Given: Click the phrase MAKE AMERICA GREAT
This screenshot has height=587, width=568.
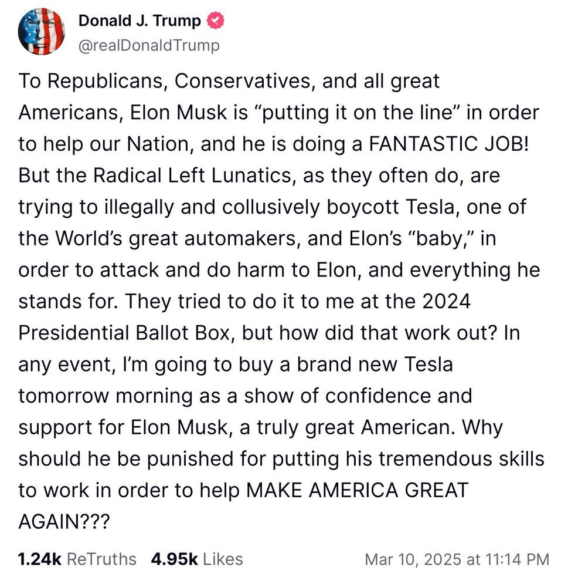Looking at the screenshot, I should (356, 490).
